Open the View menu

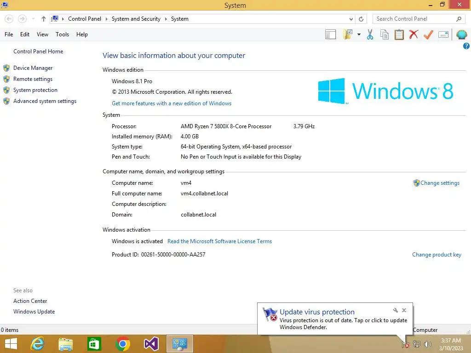pyautogui.click(x=42, y=34)
